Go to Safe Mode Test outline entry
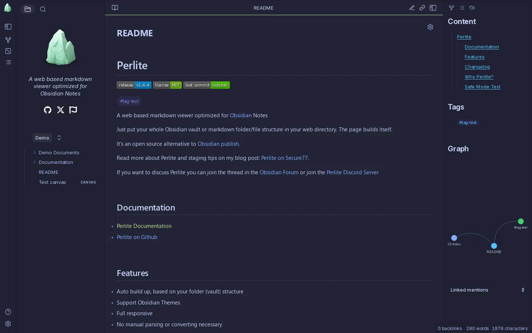 pyautogui.click(x=482, y=87)
